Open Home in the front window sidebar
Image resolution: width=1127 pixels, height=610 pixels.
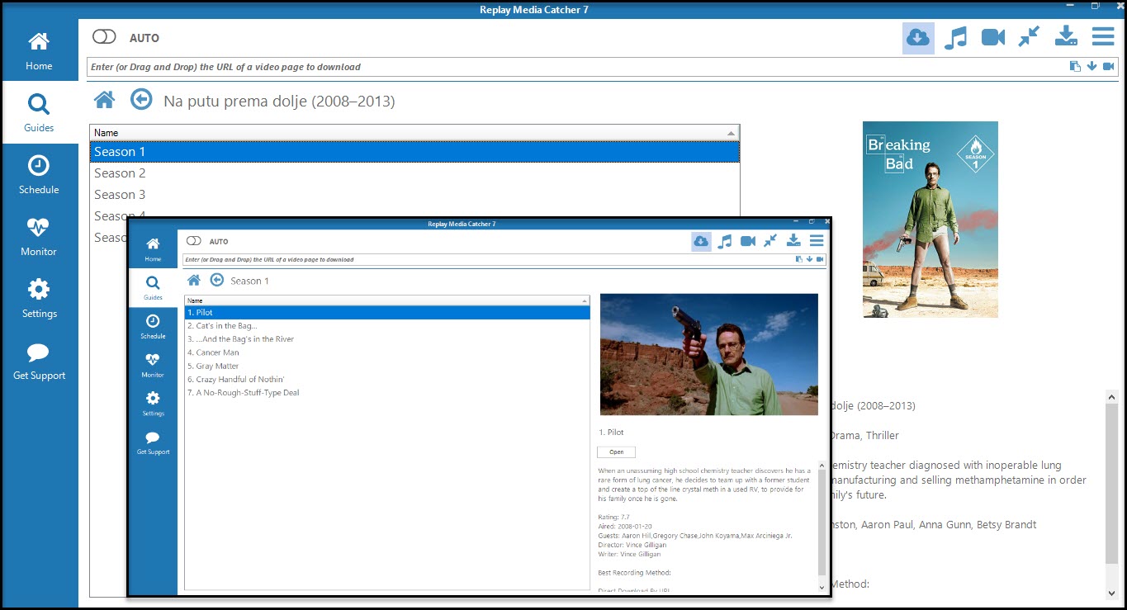(153, 248)
